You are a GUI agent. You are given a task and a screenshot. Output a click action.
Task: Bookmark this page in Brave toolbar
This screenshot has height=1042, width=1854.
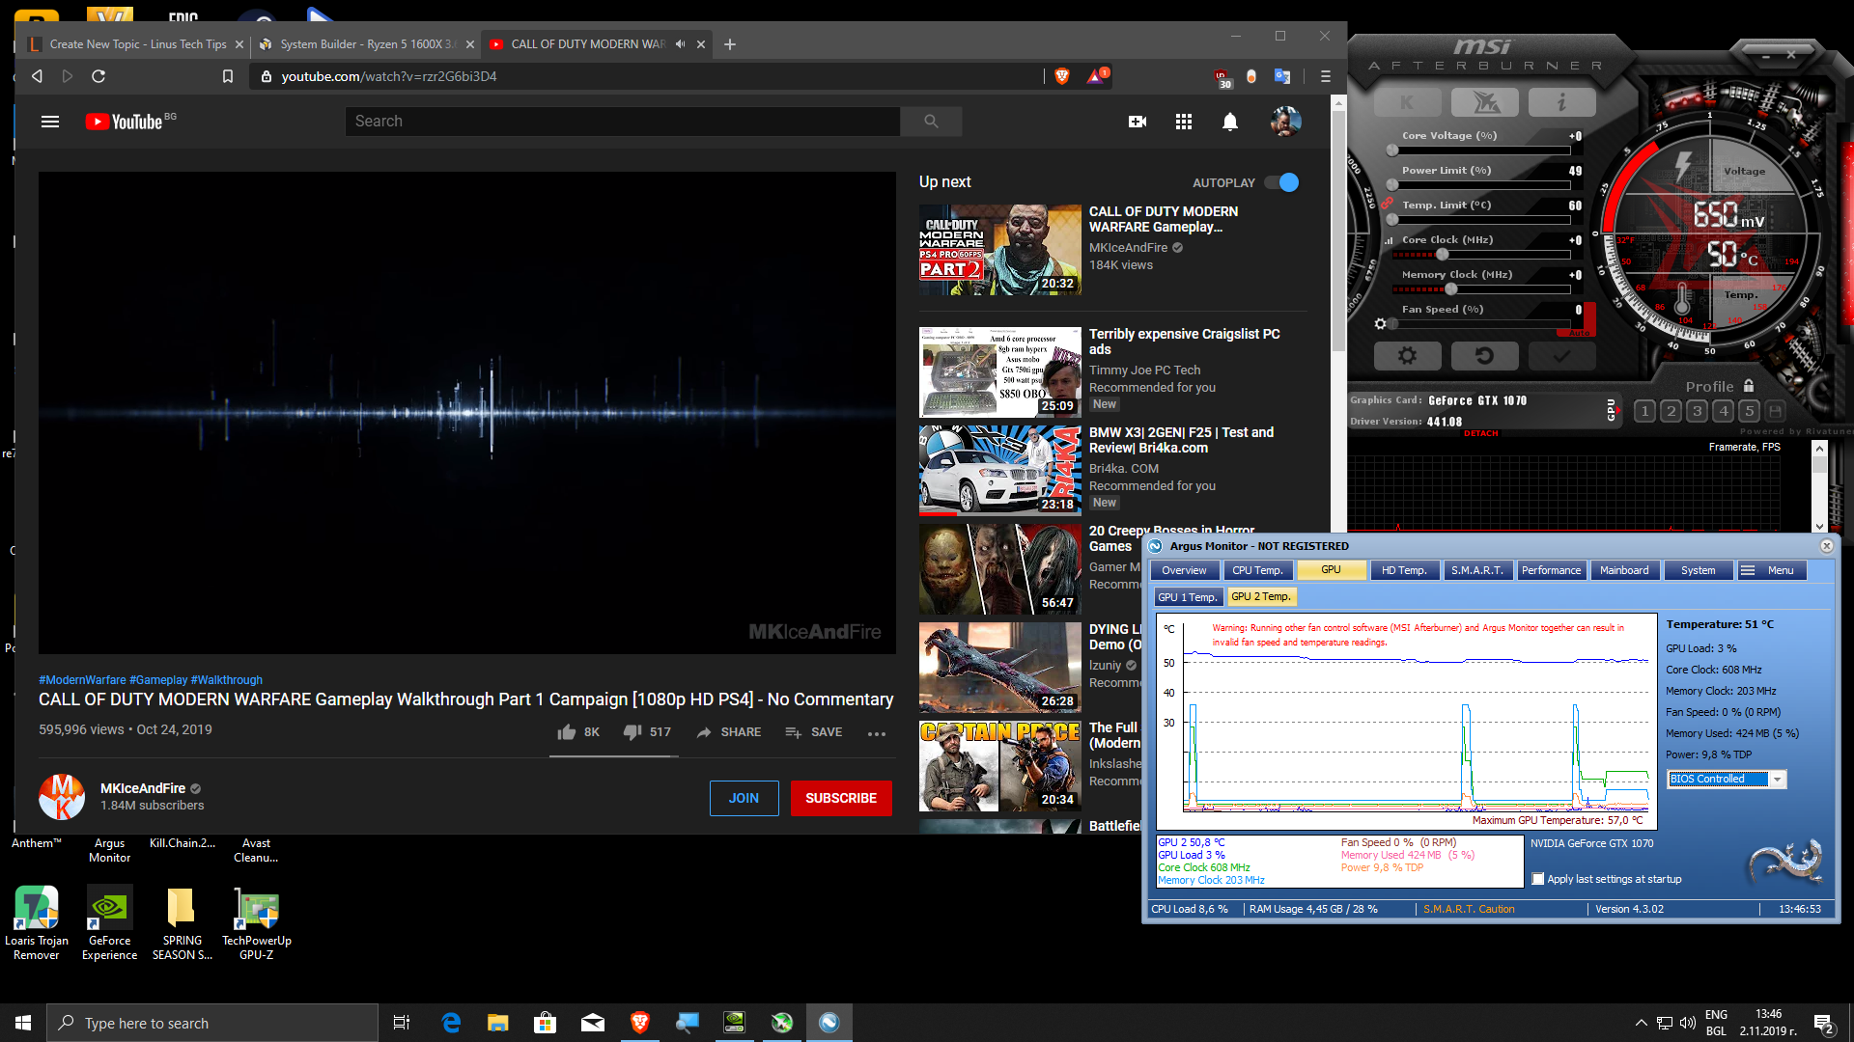228,76
